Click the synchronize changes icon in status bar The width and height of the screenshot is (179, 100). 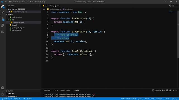(11, 99)
